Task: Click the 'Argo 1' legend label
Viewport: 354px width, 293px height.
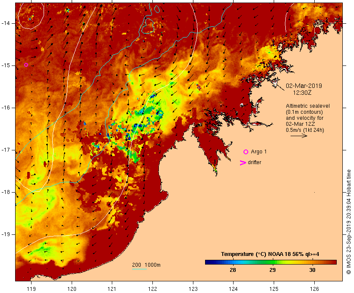Action: coord(259,152)
